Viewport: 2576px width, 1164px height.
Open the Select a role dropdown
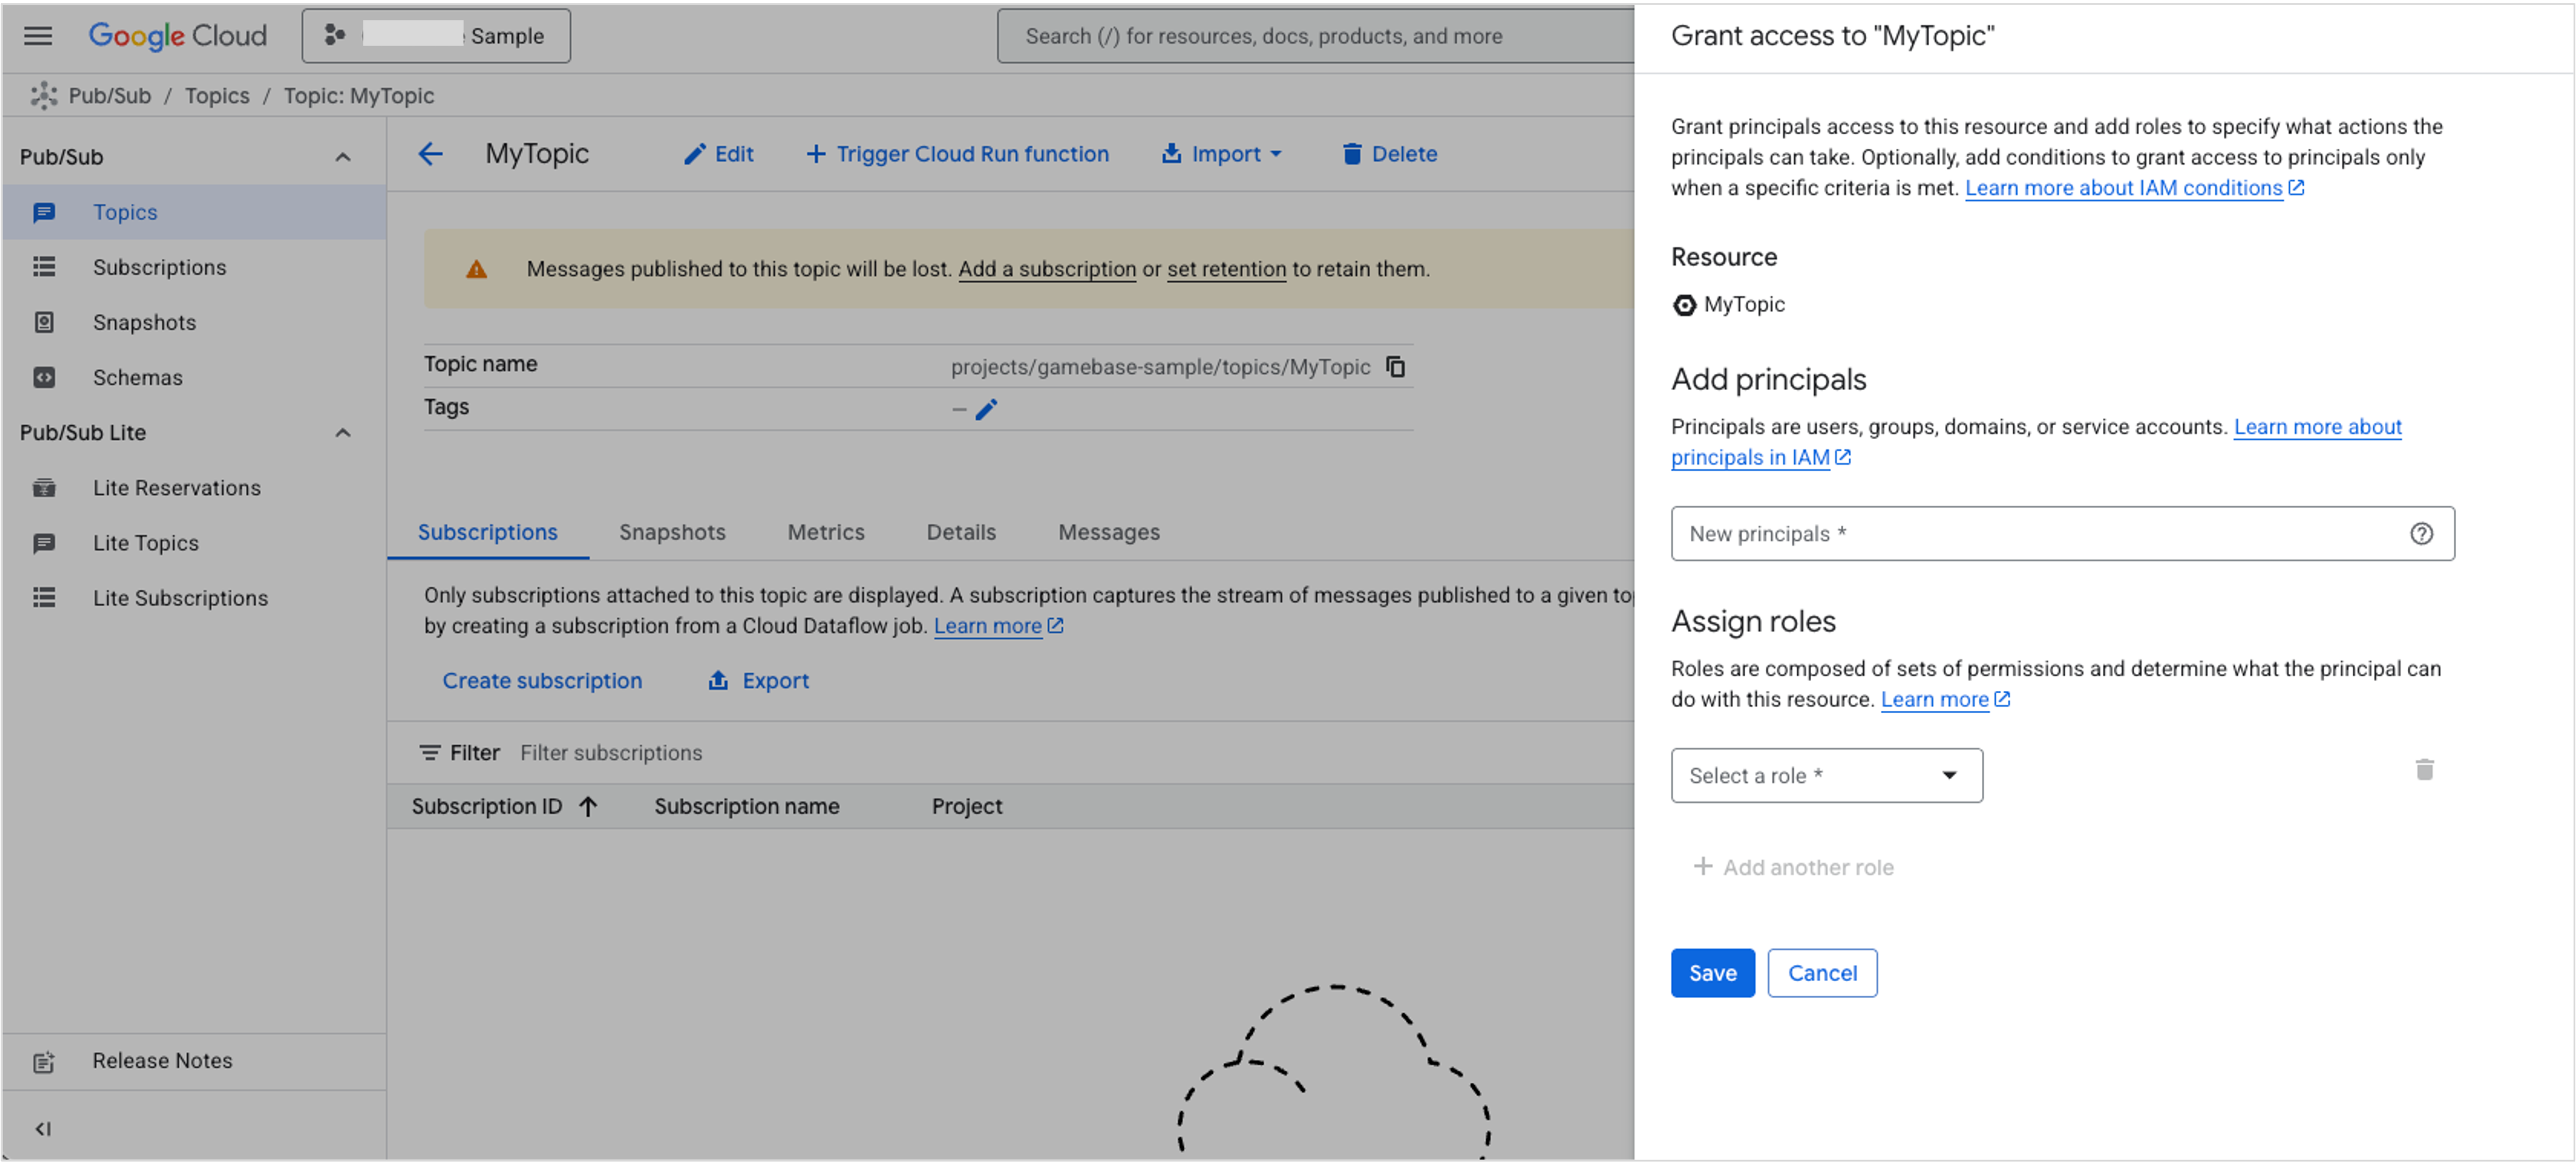[x=1826, y=776]
